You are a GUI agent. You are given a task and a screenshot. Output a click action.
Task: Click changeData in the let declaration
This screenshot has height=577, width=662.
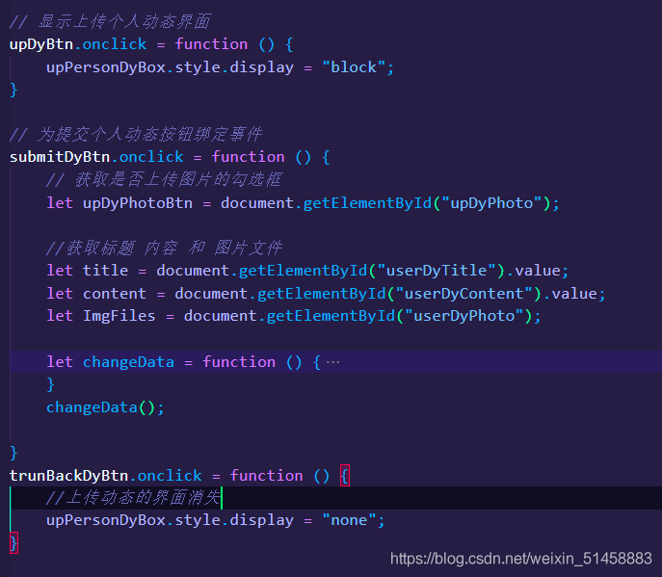coord(128,362)
